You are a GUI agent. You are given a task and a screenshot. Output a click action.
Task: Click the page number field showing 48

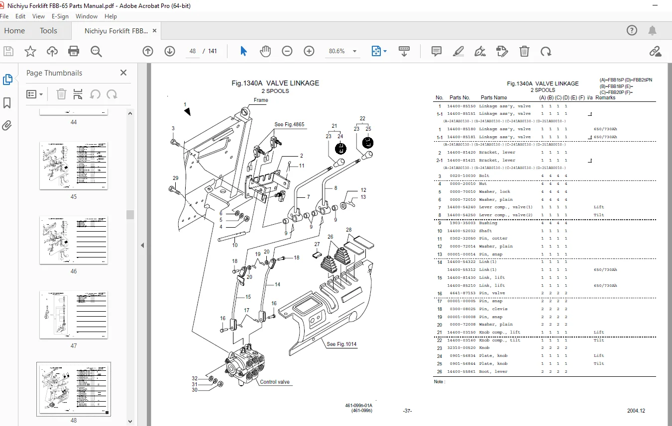click(x=193, y=51)
